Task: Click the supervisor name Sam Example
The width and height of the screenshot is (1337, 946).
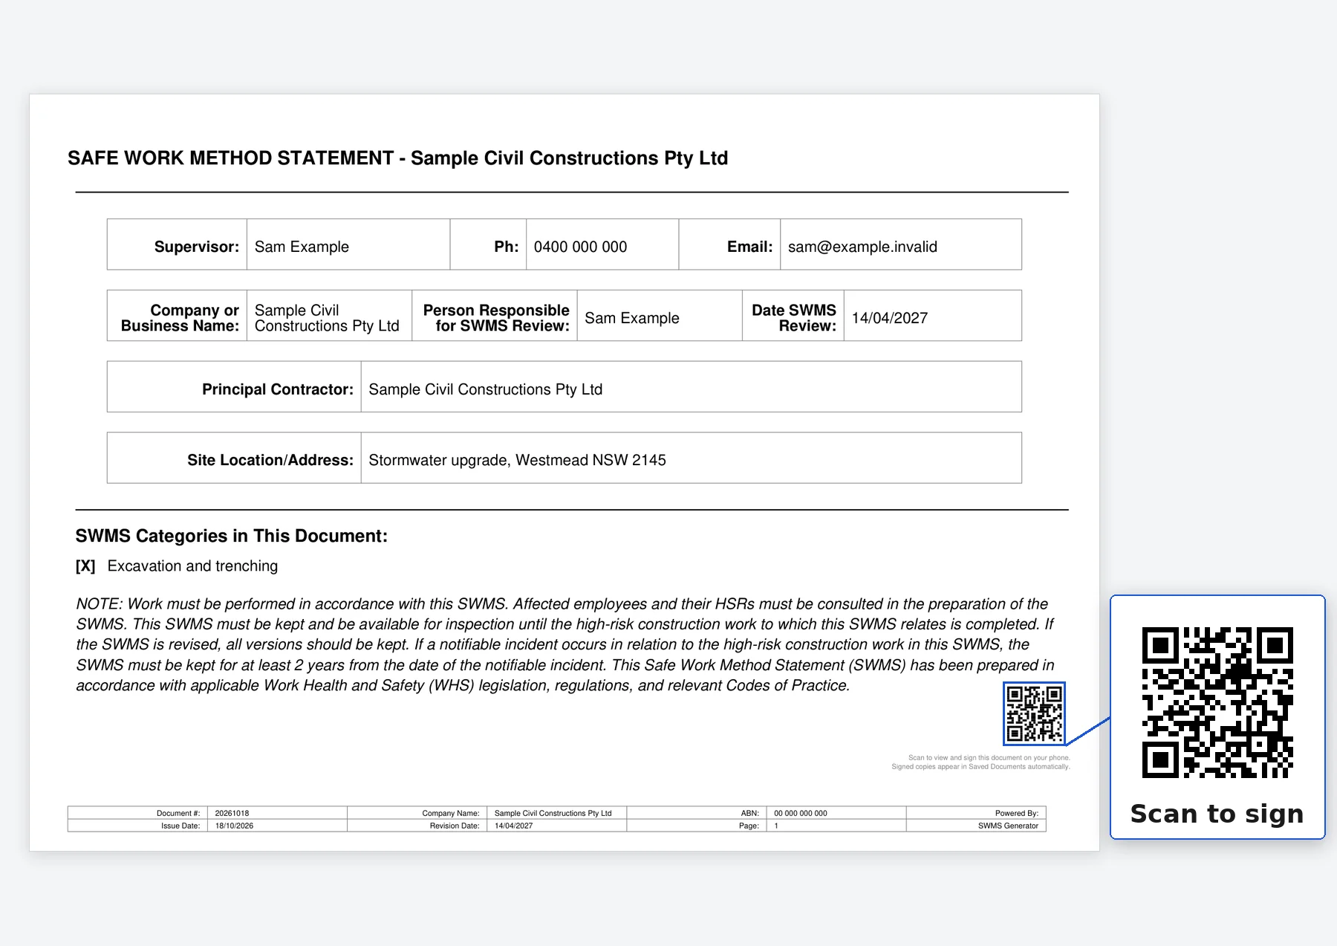Action: pos(302,247)
